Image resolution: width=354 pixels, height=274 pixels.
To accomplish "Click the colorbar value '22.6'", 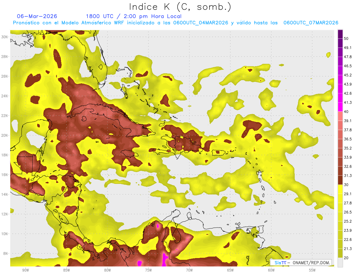I will (348, 240).
